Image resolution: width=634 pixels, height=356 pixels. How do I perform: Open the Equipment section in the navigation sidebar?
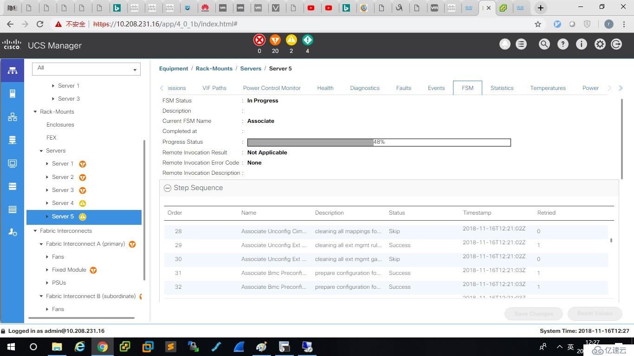tap(13, 70)
